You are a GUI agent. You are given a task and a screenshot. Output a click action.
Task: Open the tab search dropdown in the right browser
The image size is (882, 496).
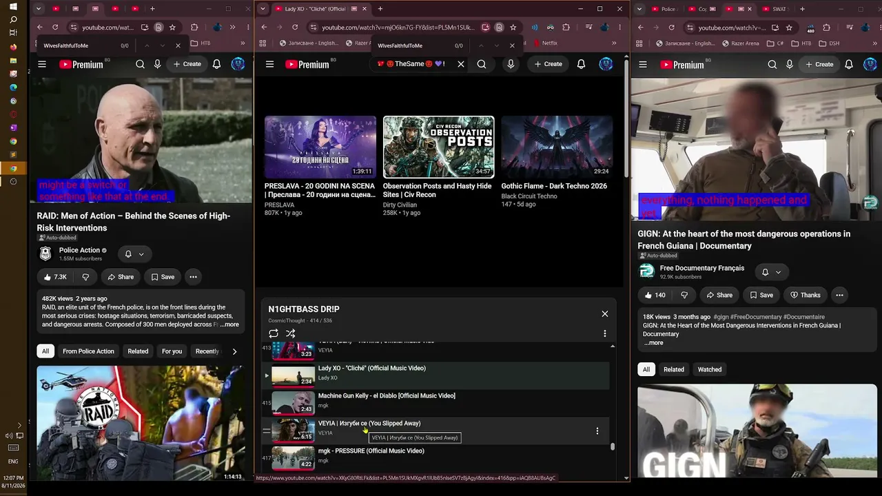[640, 9]
